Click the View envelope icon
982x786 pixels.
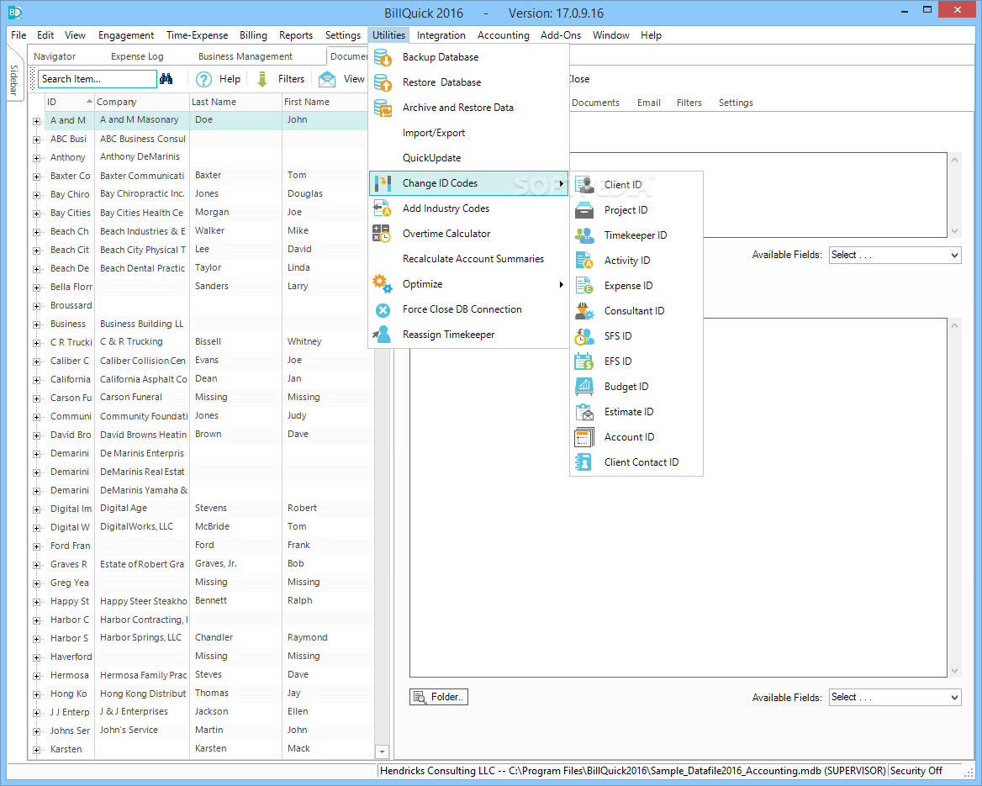tap(327, 80)
